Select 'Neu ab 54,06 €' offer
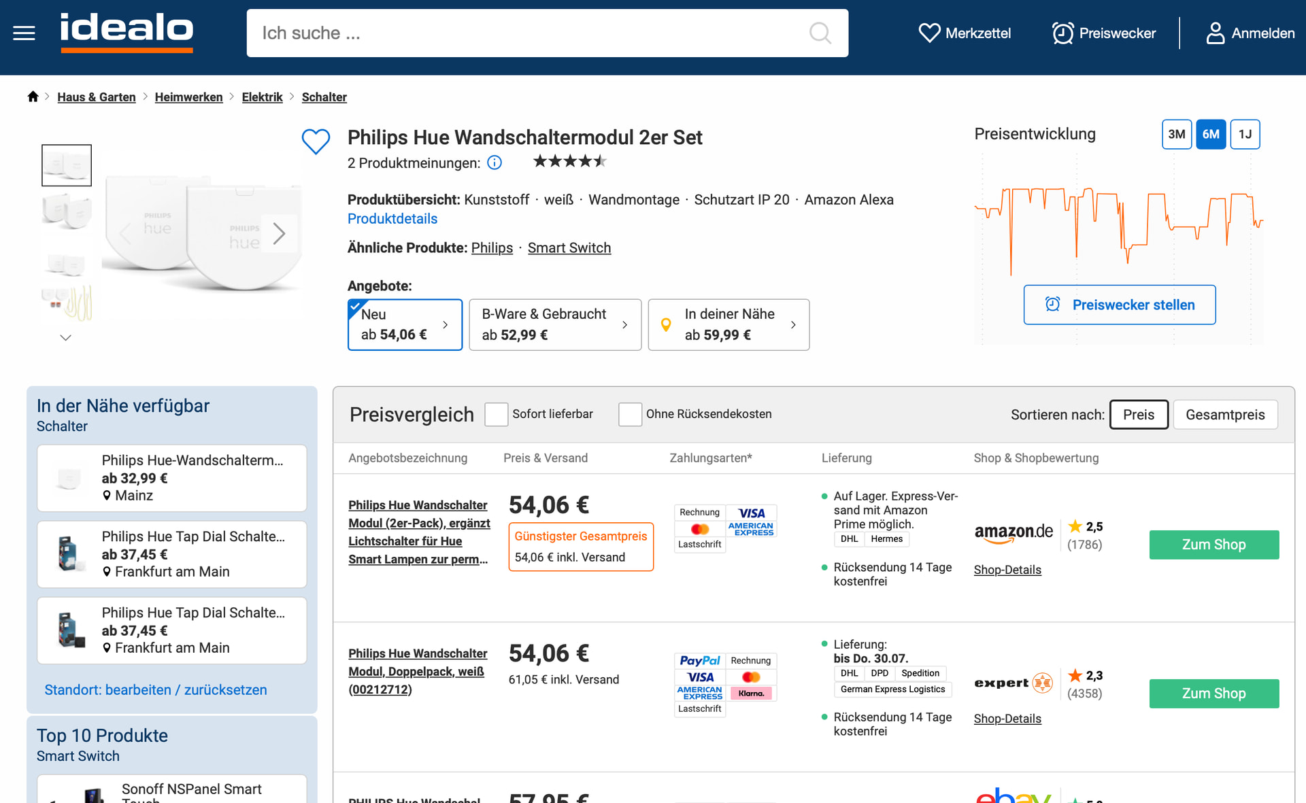The height and width of the screenshot is (803, 1306). [405, 324]
